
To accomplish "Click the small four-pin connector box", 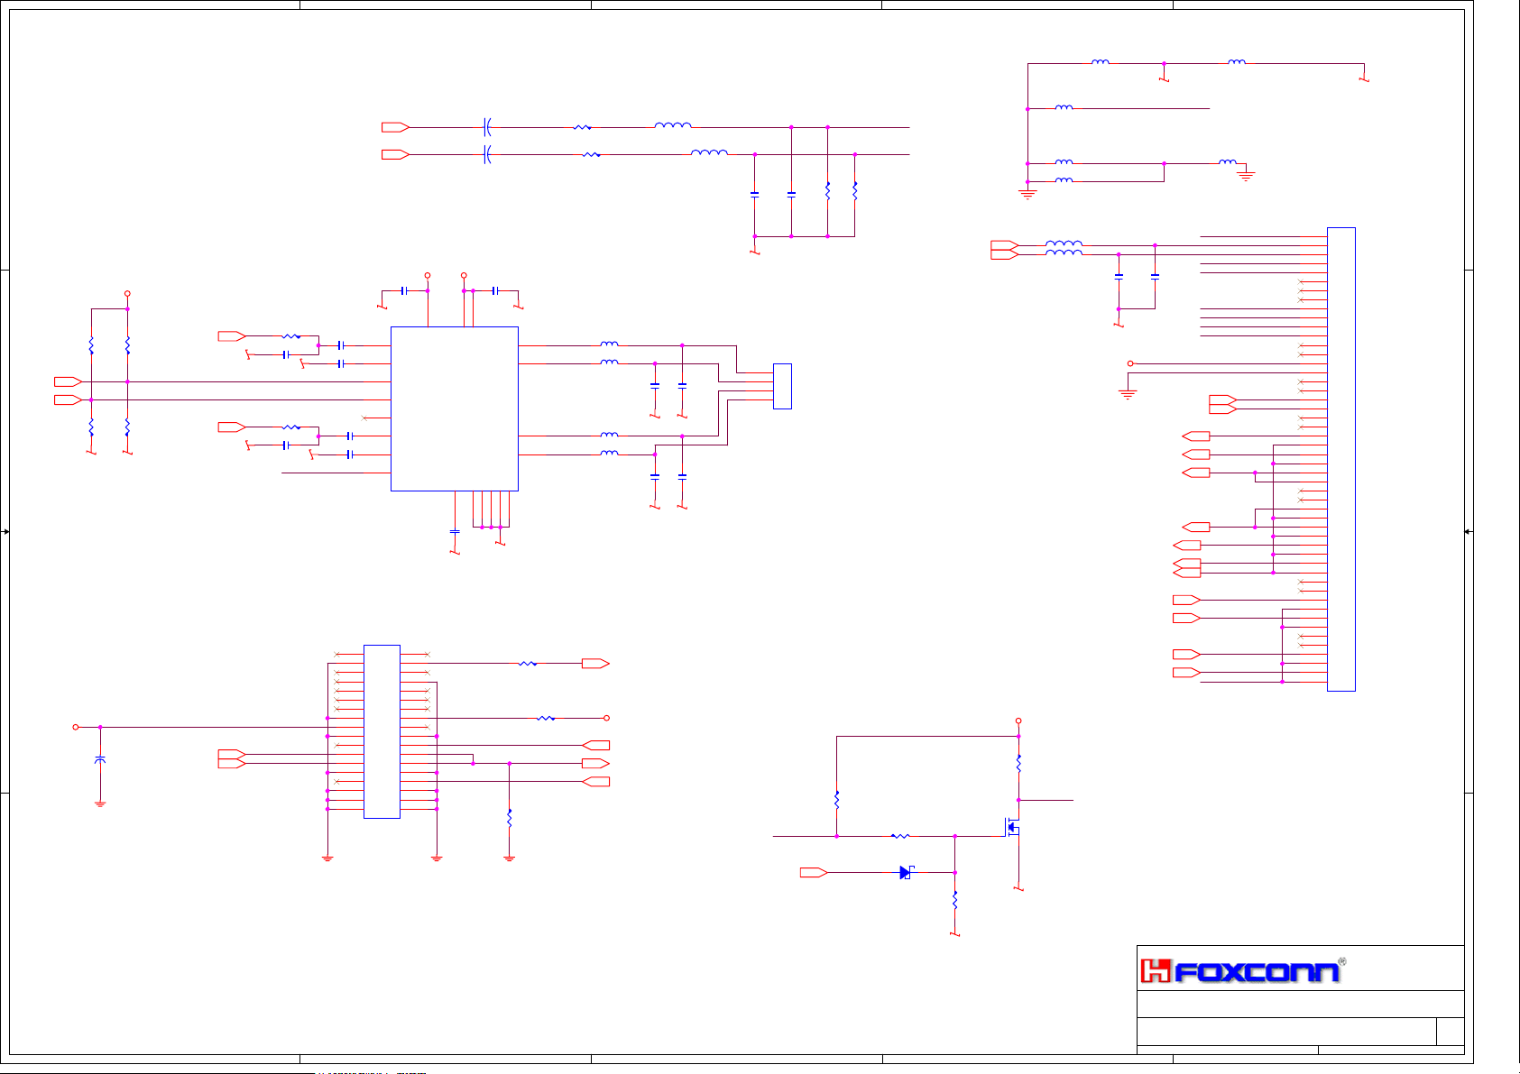I will (x=782, y=386).
